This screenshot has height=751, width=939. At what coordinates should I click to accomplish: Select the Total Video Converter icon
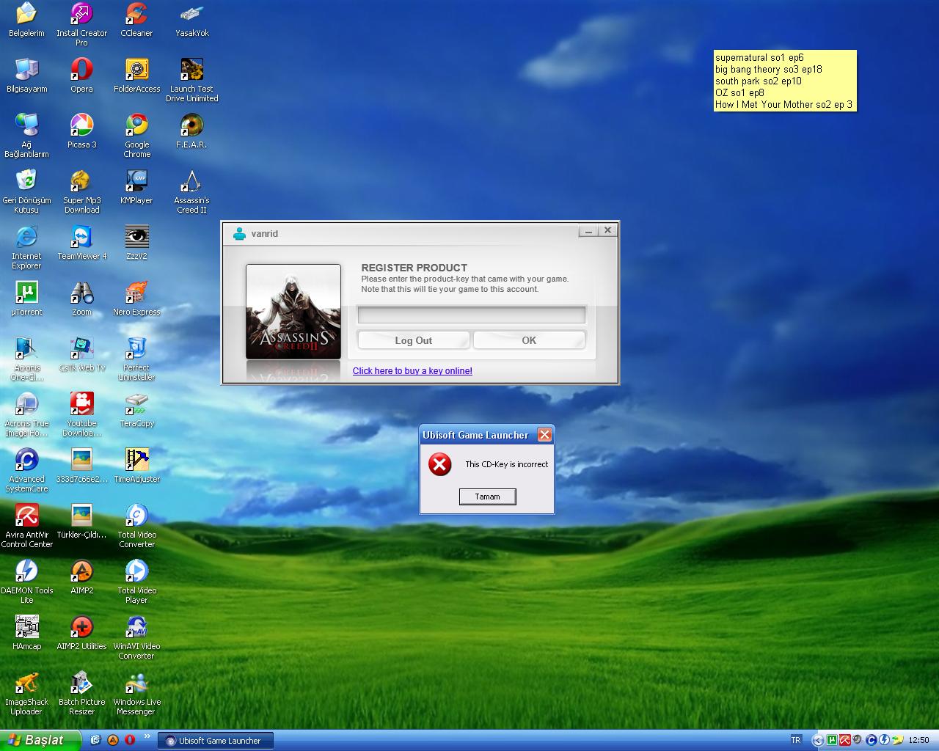(x=136, y=526)
